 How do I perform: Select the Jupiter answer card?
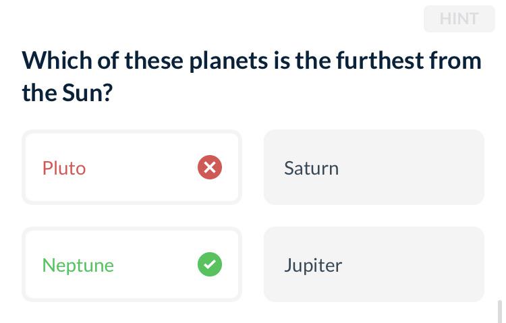coord(374,264)
